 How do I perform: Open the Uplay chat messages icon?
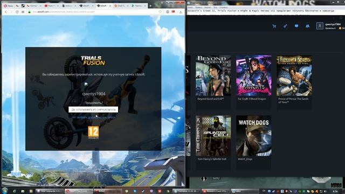click(296, 26)
